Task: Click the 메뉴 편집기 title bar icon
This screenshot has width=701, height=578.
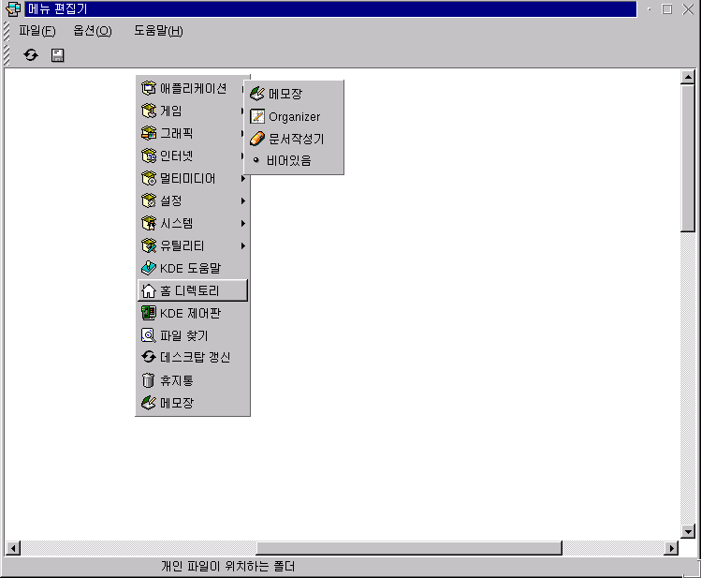Action: pos(13,8)
